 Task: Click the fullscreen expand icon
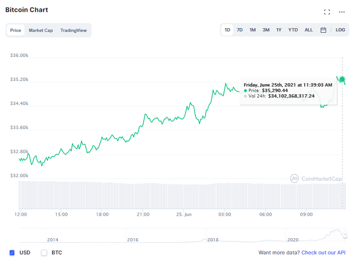tap(327, 12)
